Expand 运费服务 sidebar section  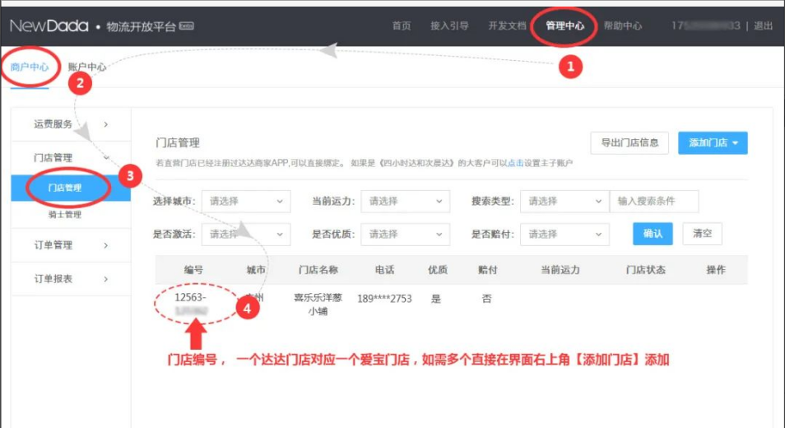coord(70,124)
